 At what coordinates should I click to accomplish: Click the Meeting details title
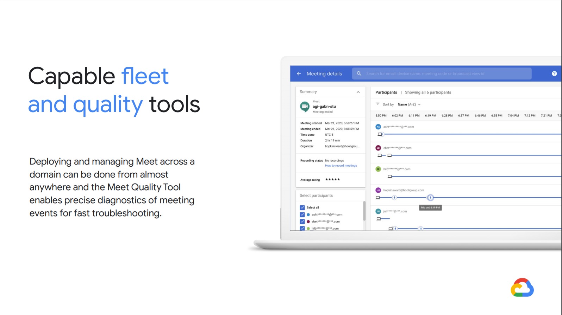click(324, 74)
